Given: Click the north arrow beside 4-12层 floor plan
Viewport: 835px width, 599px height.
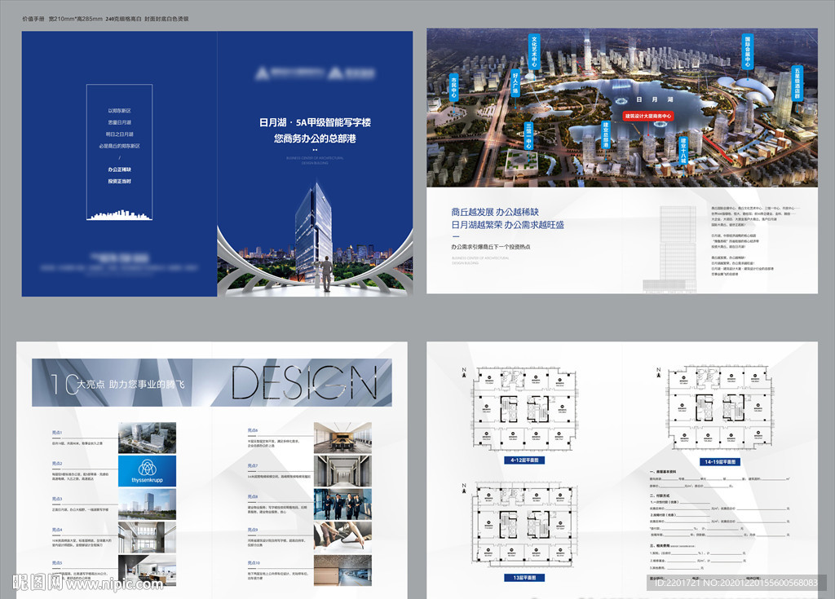Looking at the screenshot, I should [464, 373].
